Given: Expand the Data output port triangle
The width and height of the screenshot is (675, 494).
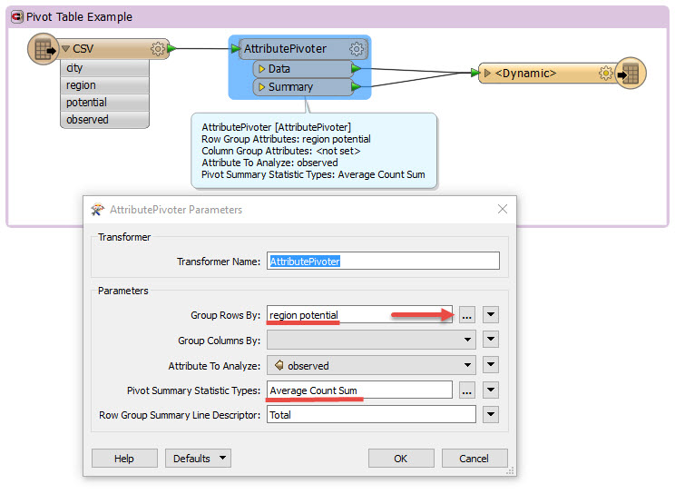Looking at the screenshot, I should click(x=261, y=69).
